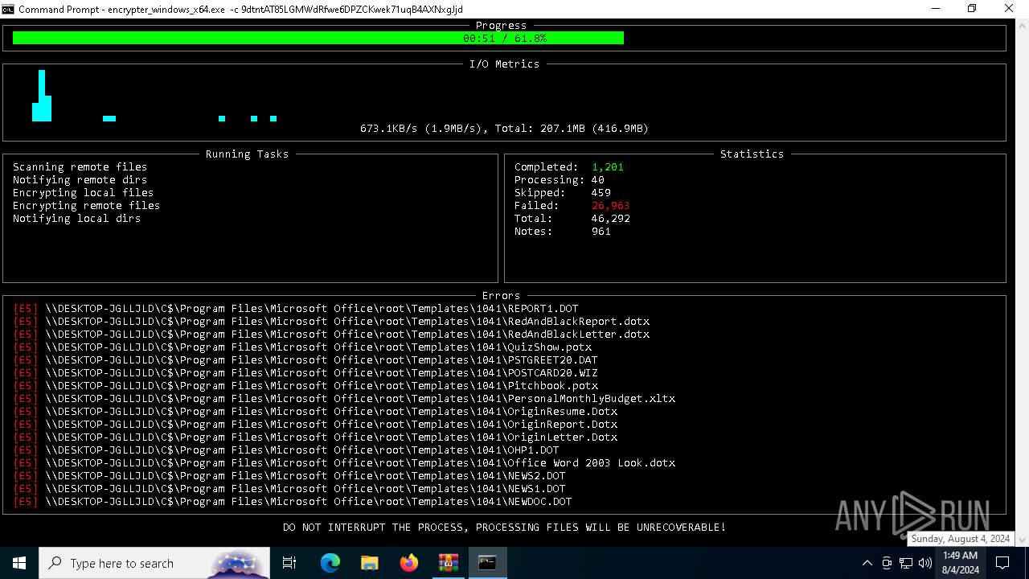This screenshot has height=579, width=1029.
Task: Click the Notifying local dirs task
Action: click(77, 219)
